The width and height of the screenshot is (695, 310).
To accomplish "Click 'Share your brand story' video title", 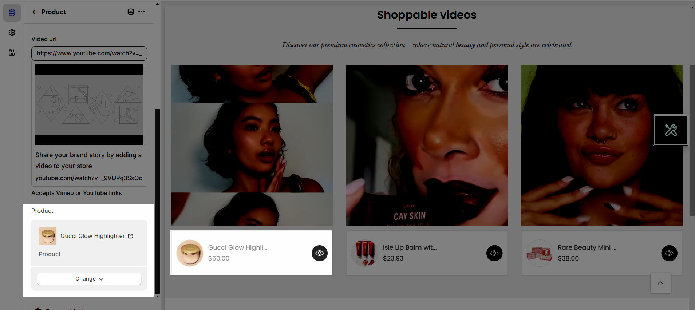I will [88, 160].
